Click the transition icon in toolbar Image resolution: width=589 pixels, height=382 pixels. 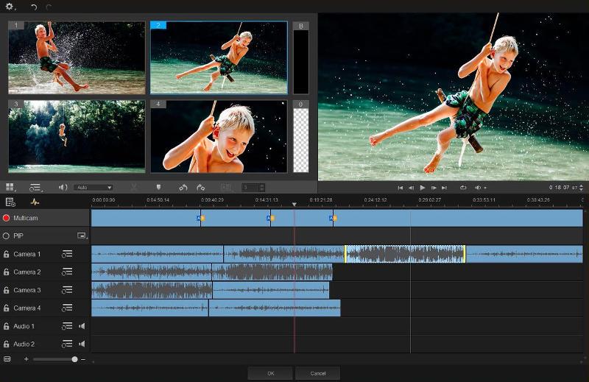(226, 187)
